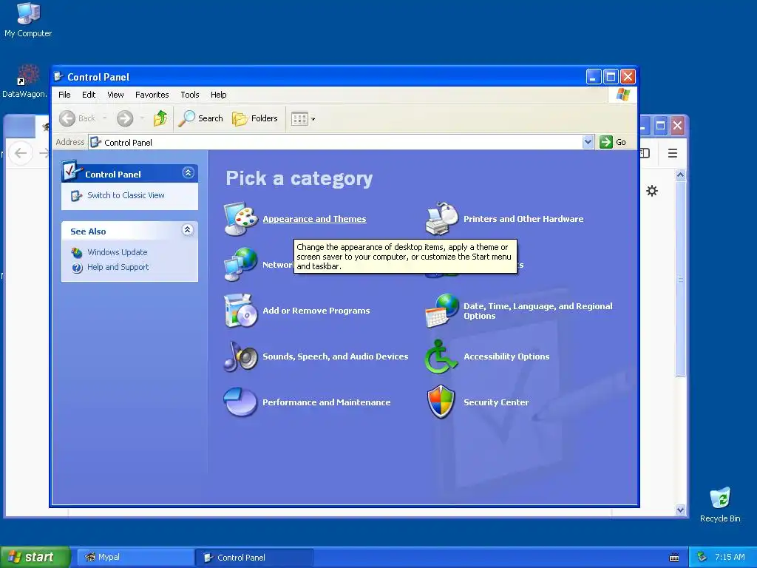Click the Appearance and Themes link
Image resolution: width=757 pixels, height=568 pixels.
pos(314,219)
